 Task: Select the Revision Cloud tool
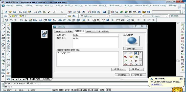(3, 48)
